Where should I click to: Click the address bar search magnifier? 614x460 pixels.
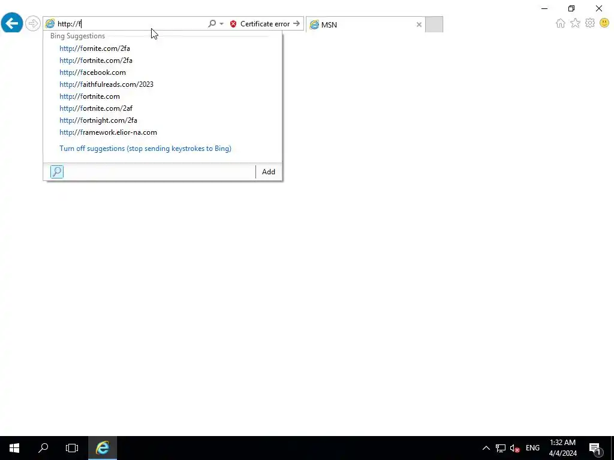point(212,23)
